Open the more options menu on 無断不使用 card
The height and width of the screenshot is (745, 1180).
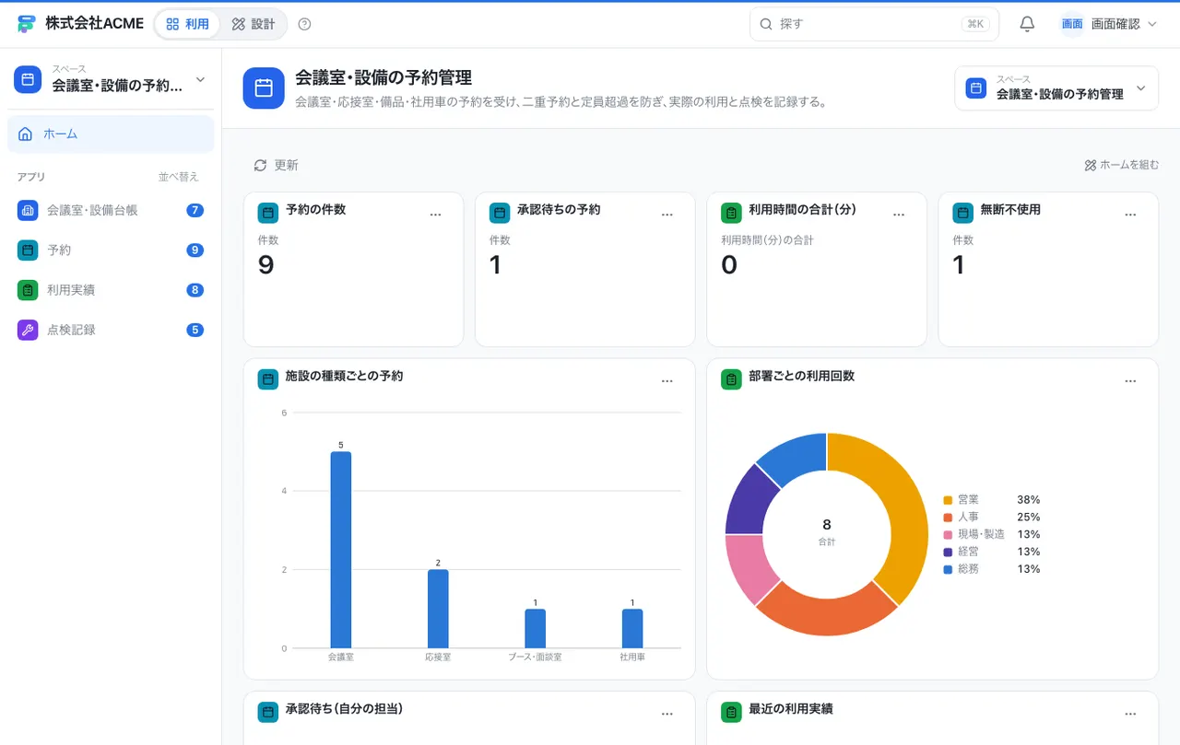1130,214
